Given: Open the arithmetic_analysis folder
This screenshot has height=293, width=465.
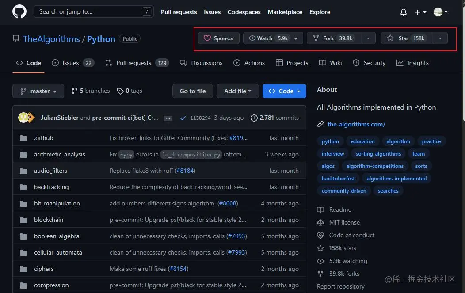Looking at the screenshot, I should tap(59, 155).
